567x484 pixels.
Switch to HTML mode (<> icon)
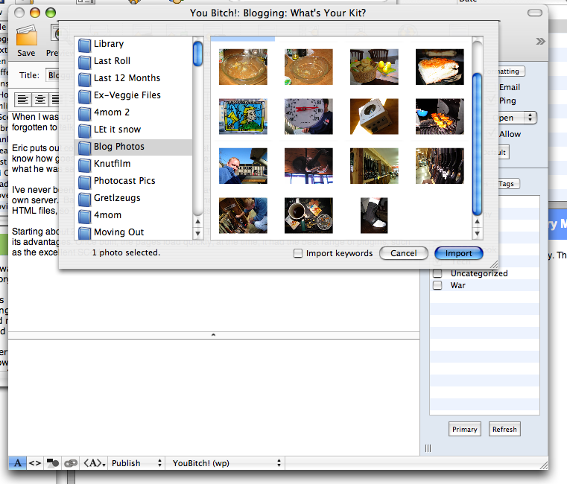pyautogui.click(x=35, y=463)
